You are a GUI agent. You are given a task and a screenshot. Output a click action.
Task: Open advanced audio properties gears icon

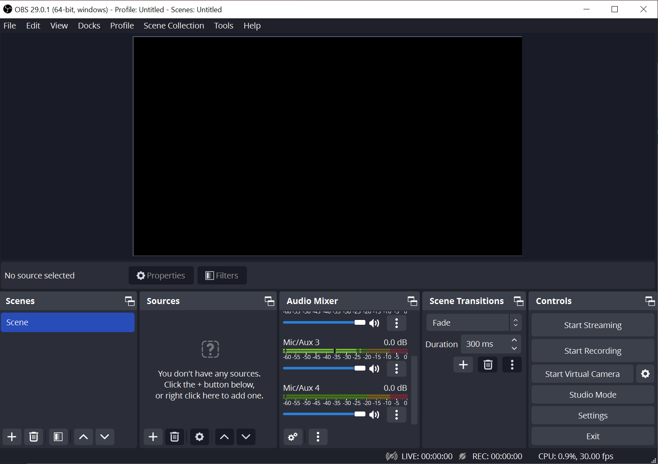click(x=293, y=437)
